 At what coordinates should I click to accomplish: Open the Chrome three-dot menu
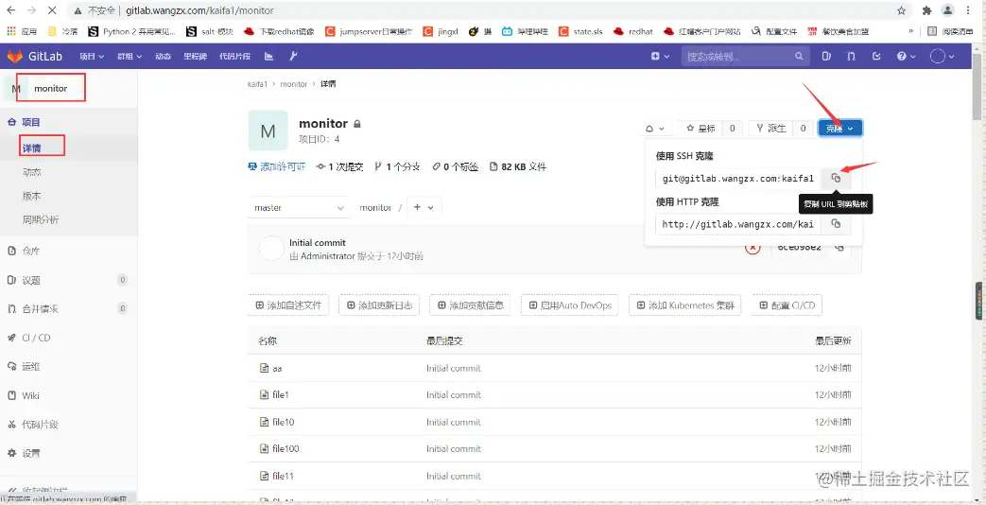970,10
